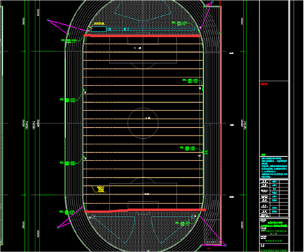Select the green annotation label at left mid-upper field edge
The width and height of the screenshot is (304, 252).
(x=68, y=100)
